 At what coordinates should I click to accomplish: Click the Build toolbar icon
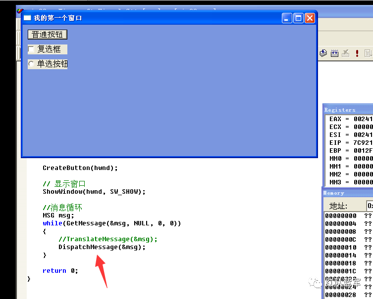click(334, 53)
